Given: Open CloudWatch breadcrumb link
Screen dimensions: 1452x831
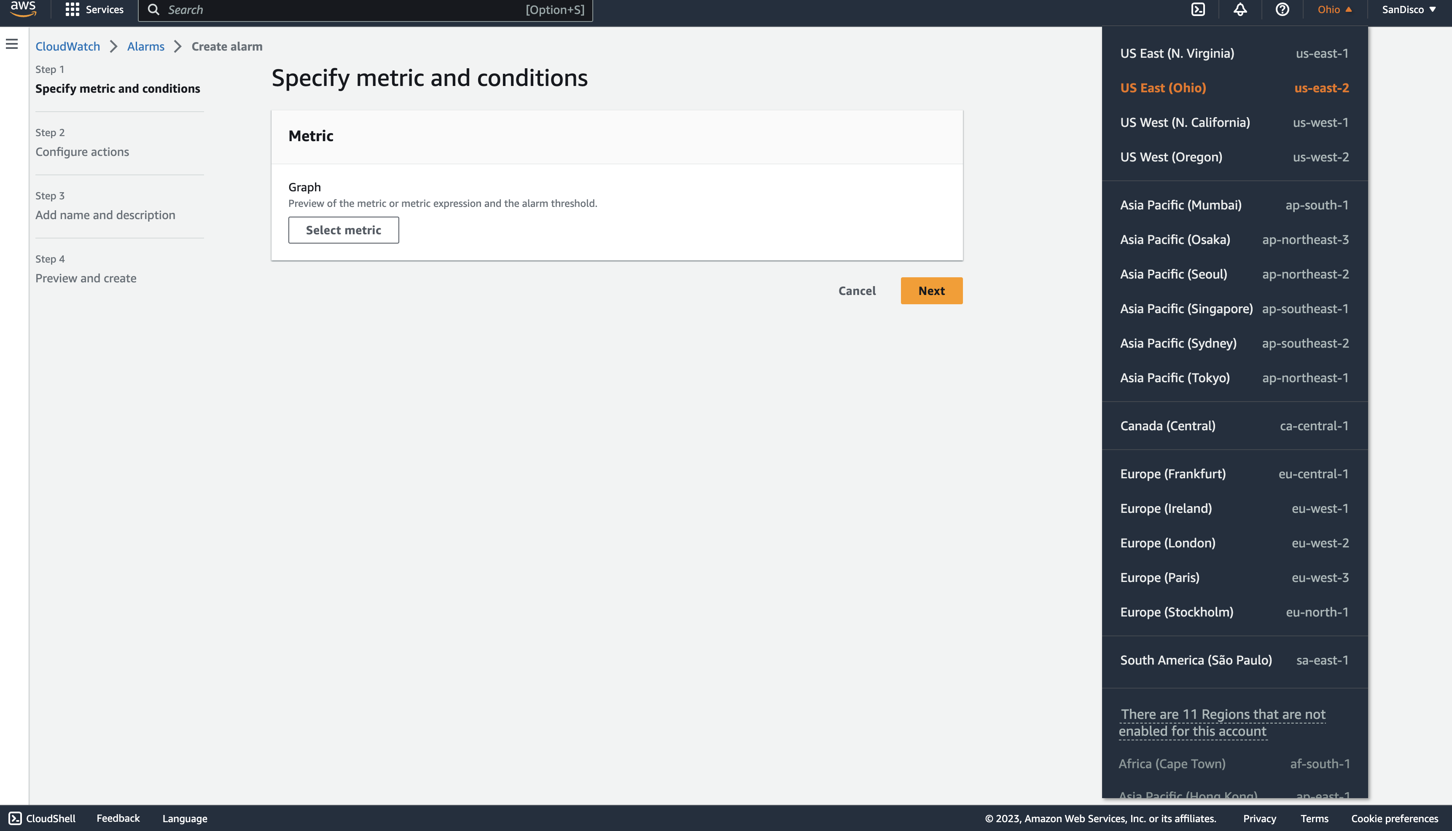Looking at the screenshot, I should [x=67, y=46].
